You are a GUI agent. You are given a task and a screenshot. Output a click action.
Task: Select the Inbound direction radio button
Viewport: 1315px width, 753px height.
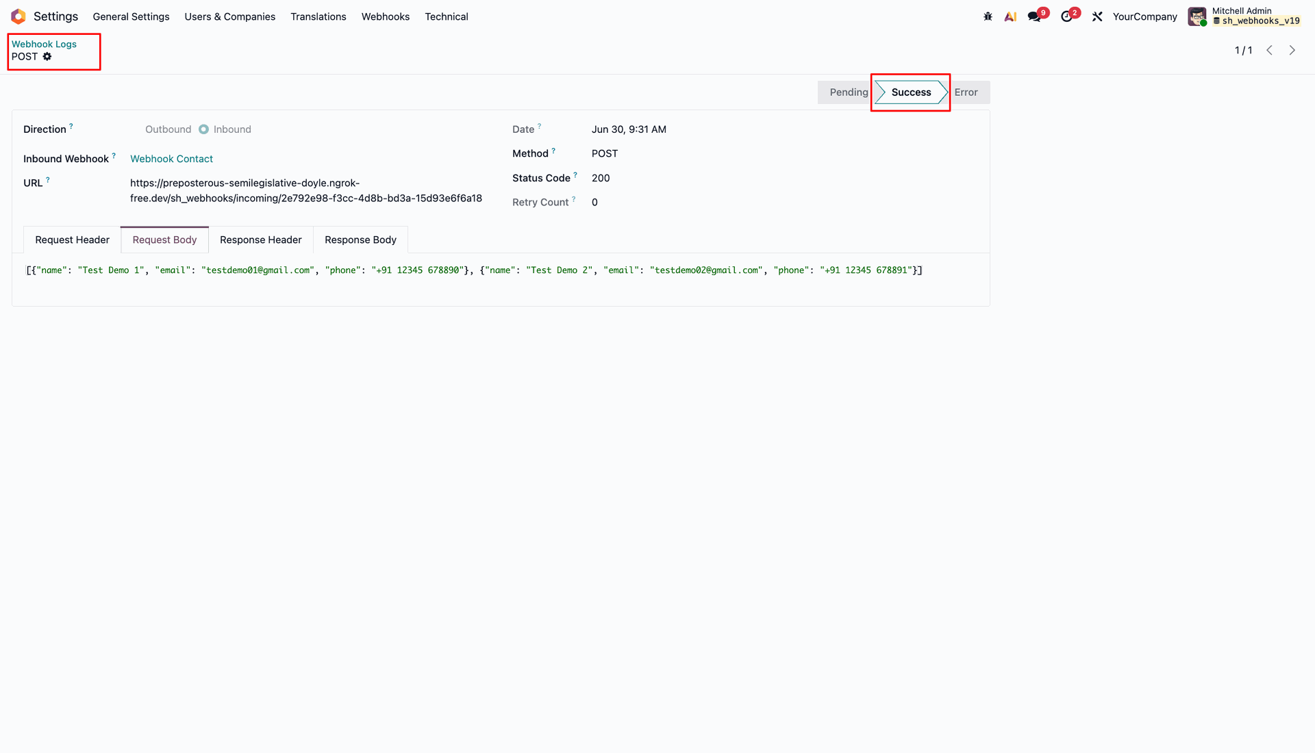tap(203, 129)
